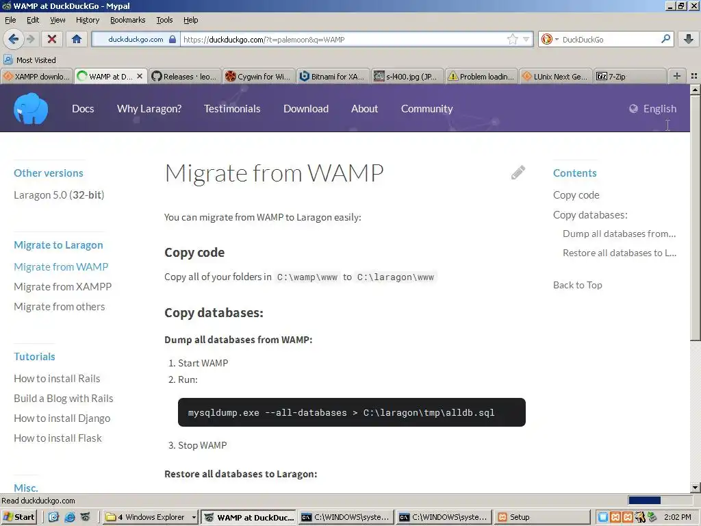Open the Docs navigation link
Screen dimensions: 701x526
[x=83, y=109]
